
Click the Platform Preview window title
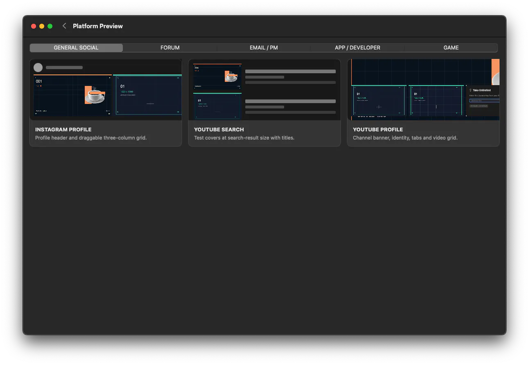pyautogui.click(x=98, y=26)
